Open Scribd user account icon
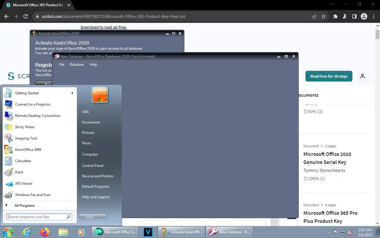The image size is (380, 238). pyautogui.click(x=362, y=76)
